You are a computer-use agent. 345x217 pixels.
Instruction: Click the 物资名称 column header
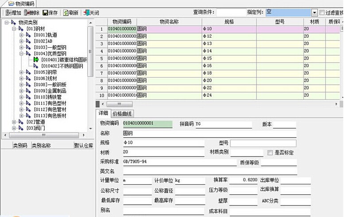169,22
